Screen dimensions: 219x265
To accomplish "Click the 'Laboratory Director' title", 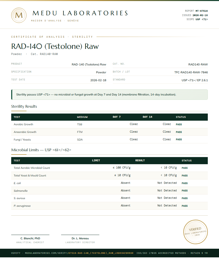I will (80, 242).
